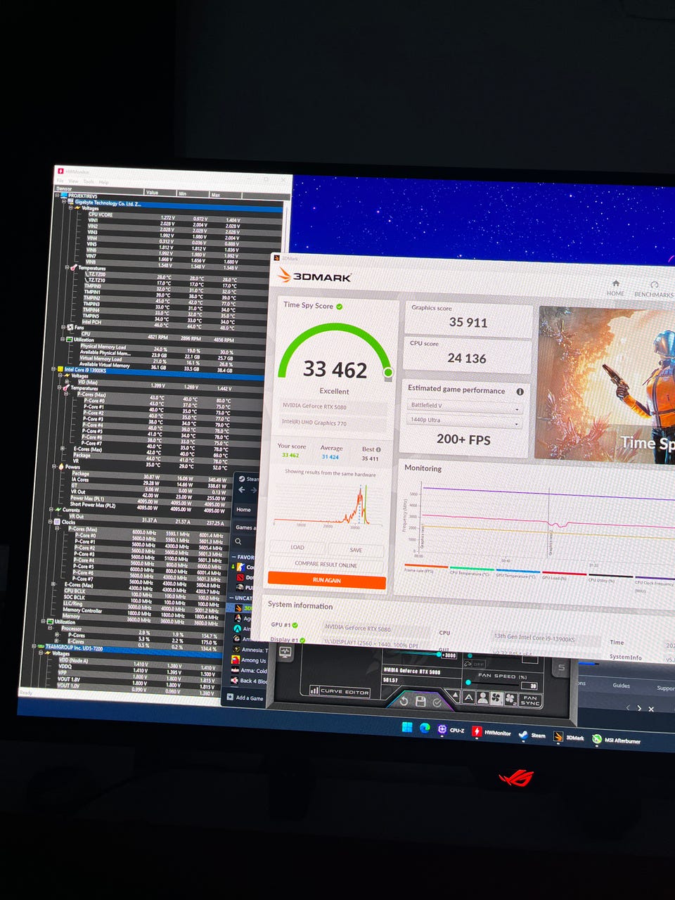
Task: Open the Afterburner Curve Editor
Action: click(x=340, y=691)
